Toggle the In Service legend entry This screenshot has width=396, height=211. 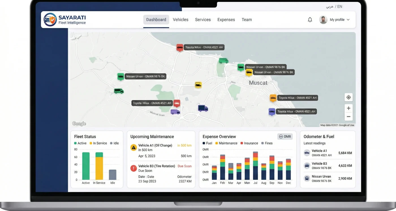(98, 143)
